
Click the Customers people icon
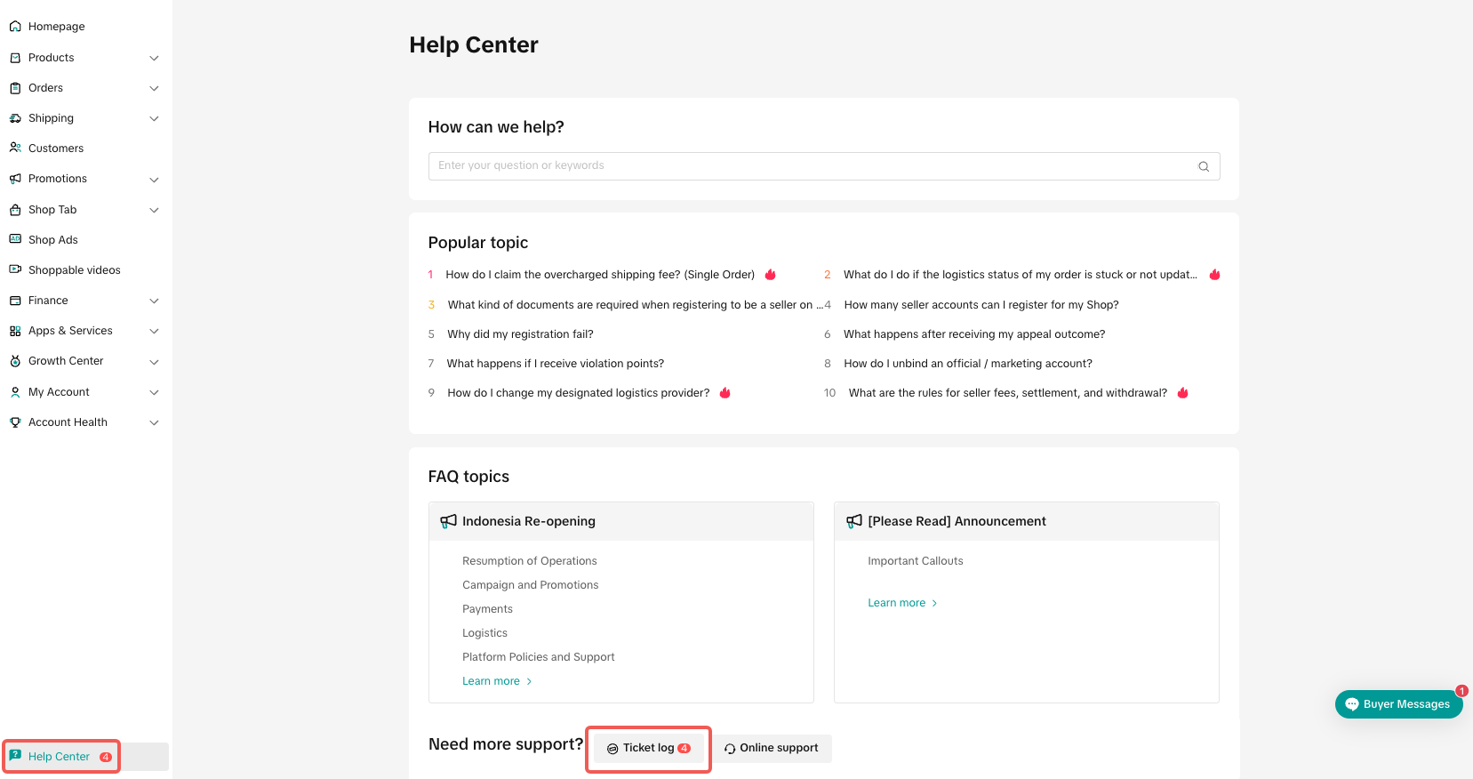[15, 148]
